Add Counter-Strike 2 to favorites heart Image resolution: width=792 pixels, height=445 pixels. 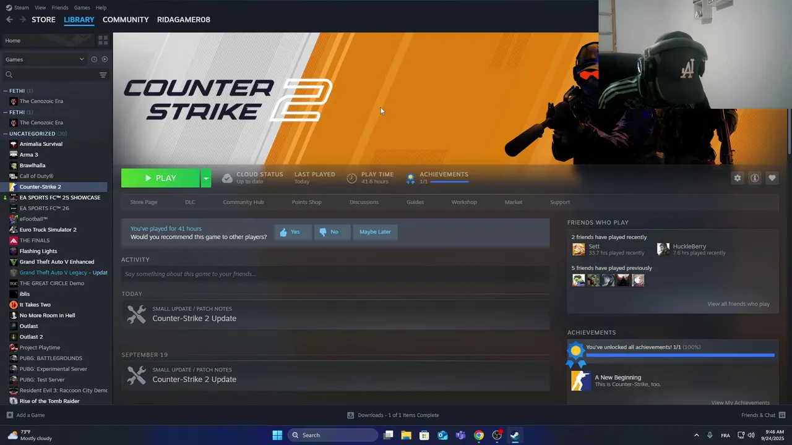pyautogui.click(x=772, y=178)
